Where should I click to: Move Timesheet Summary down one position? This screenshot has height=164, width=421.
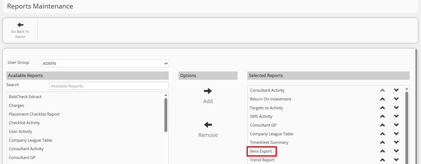click(x=396, y=142)
